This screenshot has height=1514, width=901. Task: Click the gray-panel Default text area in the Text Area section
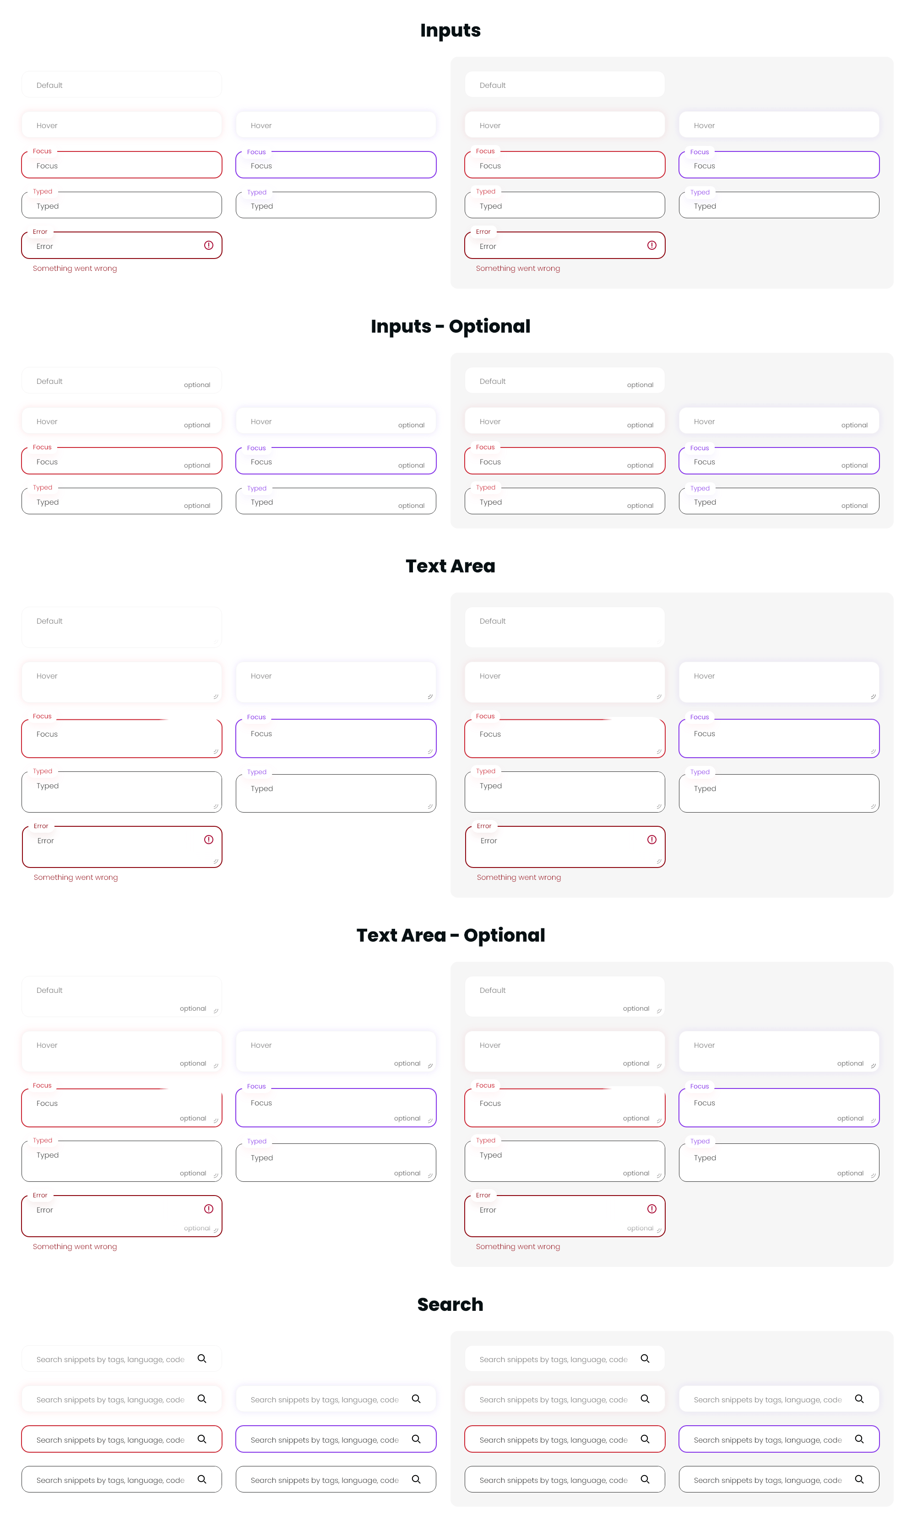[x=564, y=626]
